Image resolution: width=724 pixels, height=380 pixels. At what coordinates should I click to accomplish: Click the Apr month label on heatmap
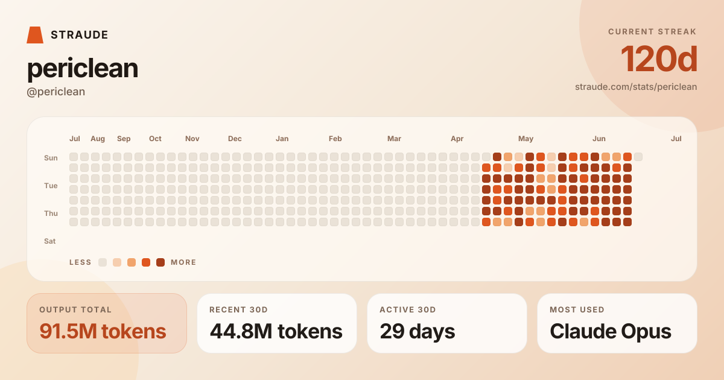457,139
